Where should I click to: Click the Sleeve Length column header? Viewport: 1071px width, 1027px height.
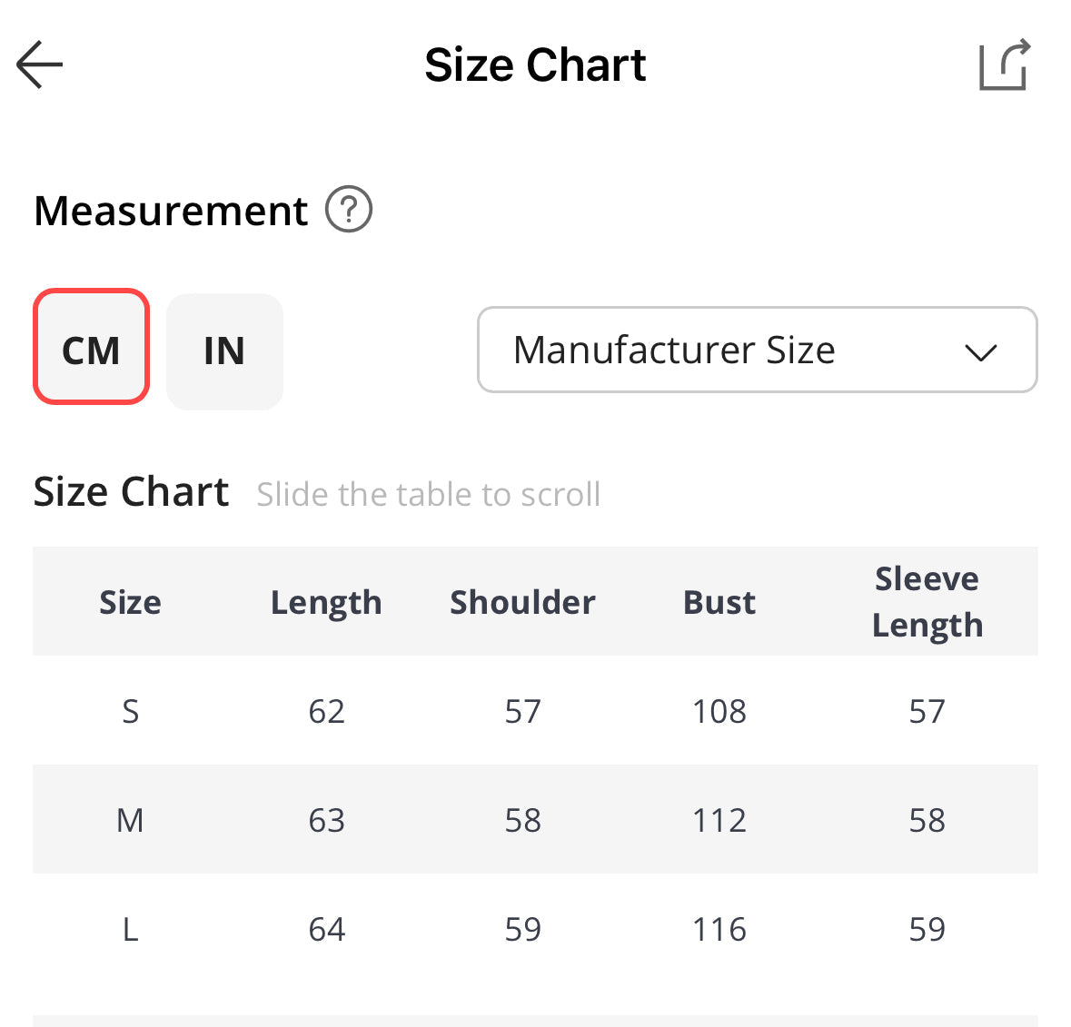pyautogui.click(x=927, y=602)
